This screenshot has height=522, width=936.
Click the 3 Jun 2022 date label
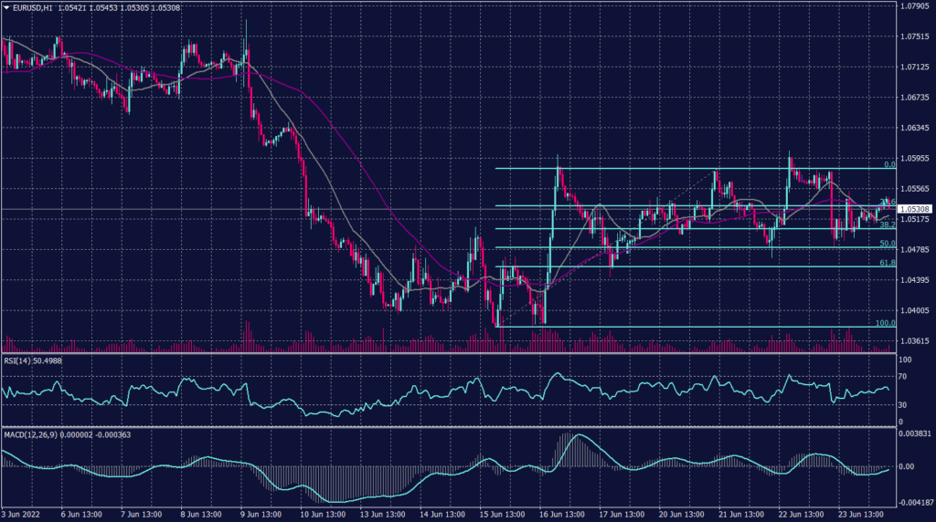[x=22, y=513]
